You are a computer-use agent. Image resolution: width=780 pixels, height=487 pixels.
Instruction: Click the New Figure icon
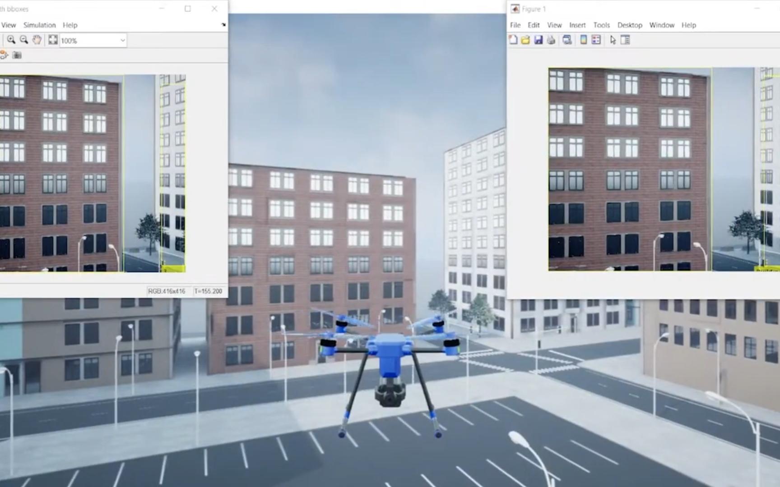(513, 40)
